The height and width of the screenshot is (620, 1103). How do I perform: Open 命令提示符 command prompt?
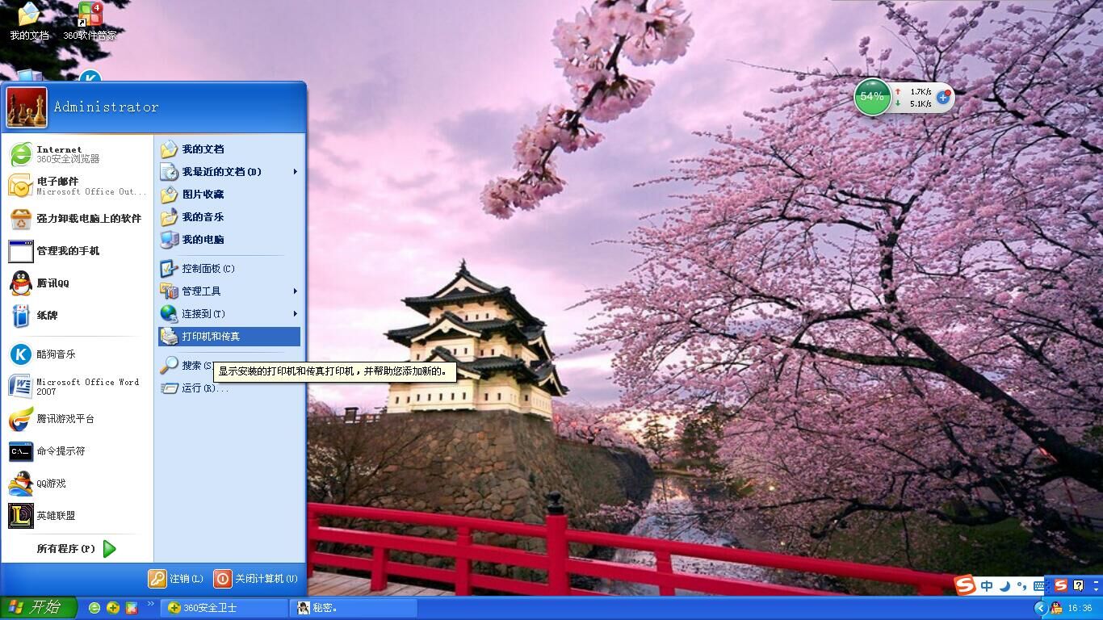click(78, 451)
